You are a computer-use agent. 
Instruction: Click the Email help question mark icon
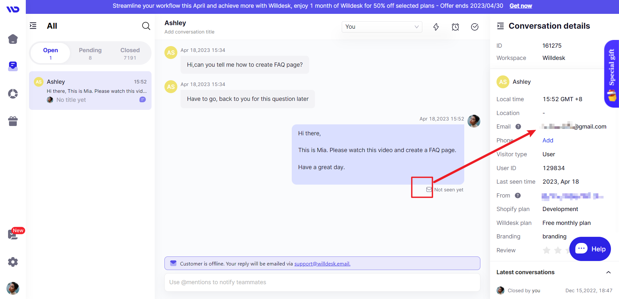click(518, 127)
